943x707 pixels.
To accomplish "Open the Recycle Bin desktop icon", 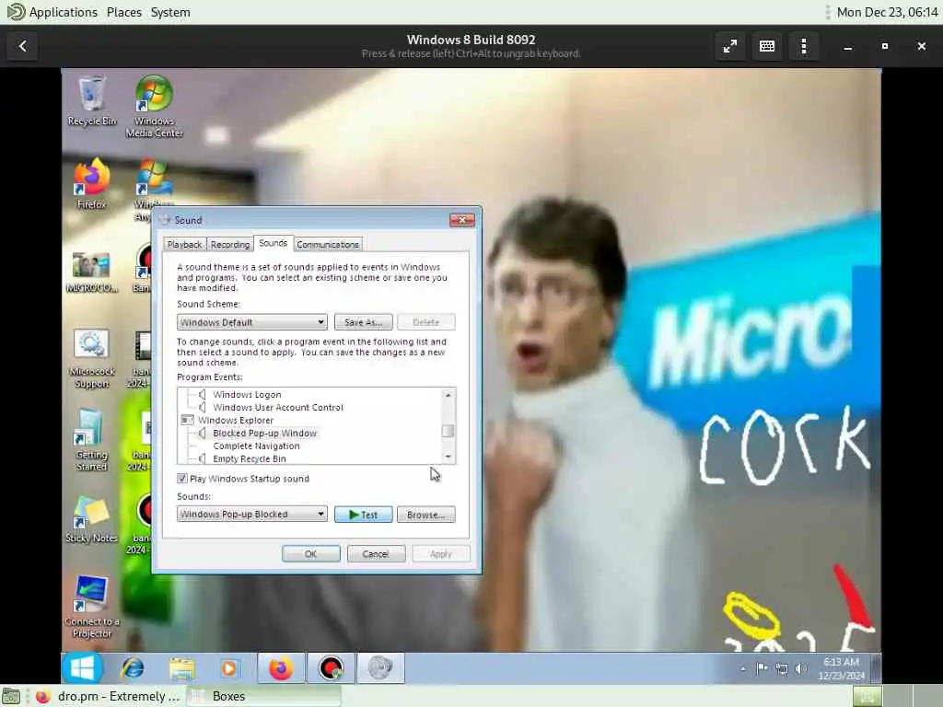I will 91,100.
